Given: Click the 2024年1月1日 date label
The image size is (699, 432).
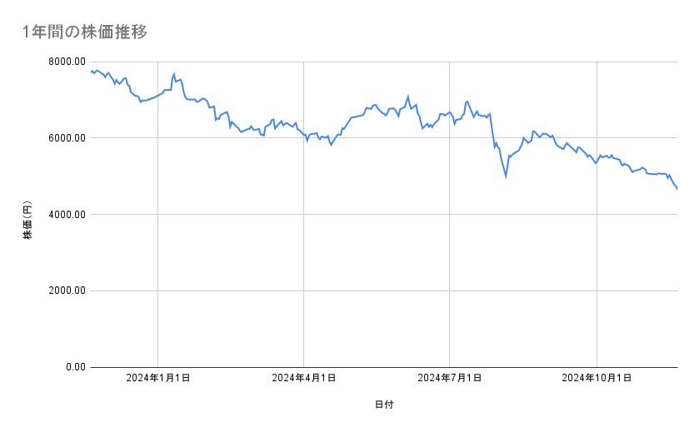Looking at the screenshot, I should (x=157, y=378).
